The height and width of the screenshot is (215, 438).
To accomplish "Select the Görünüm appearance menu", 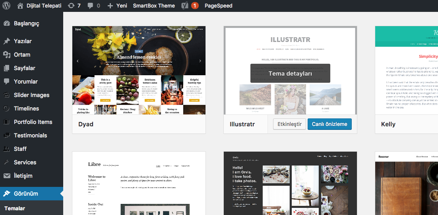I will [31, 194].
